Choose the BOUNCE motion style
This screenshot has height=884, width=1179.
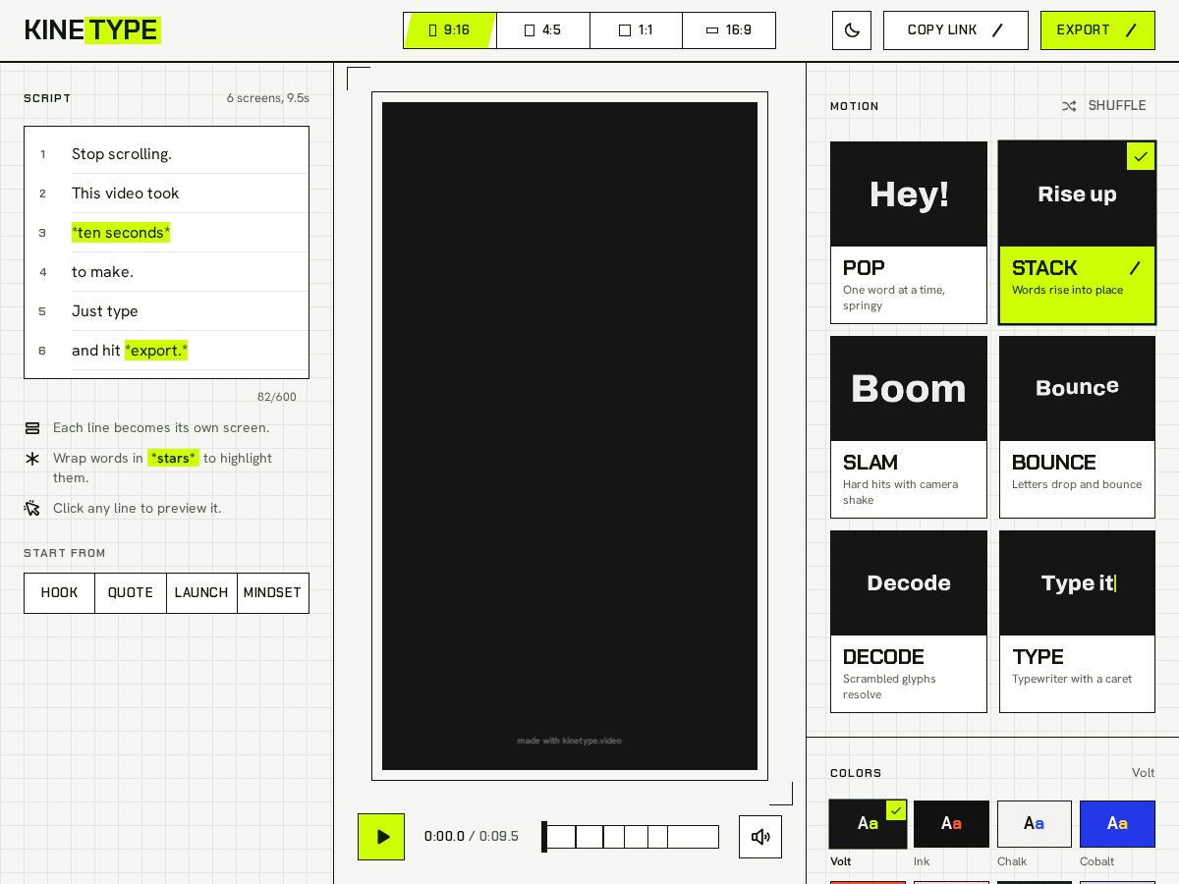click(x=1077, y=427)
